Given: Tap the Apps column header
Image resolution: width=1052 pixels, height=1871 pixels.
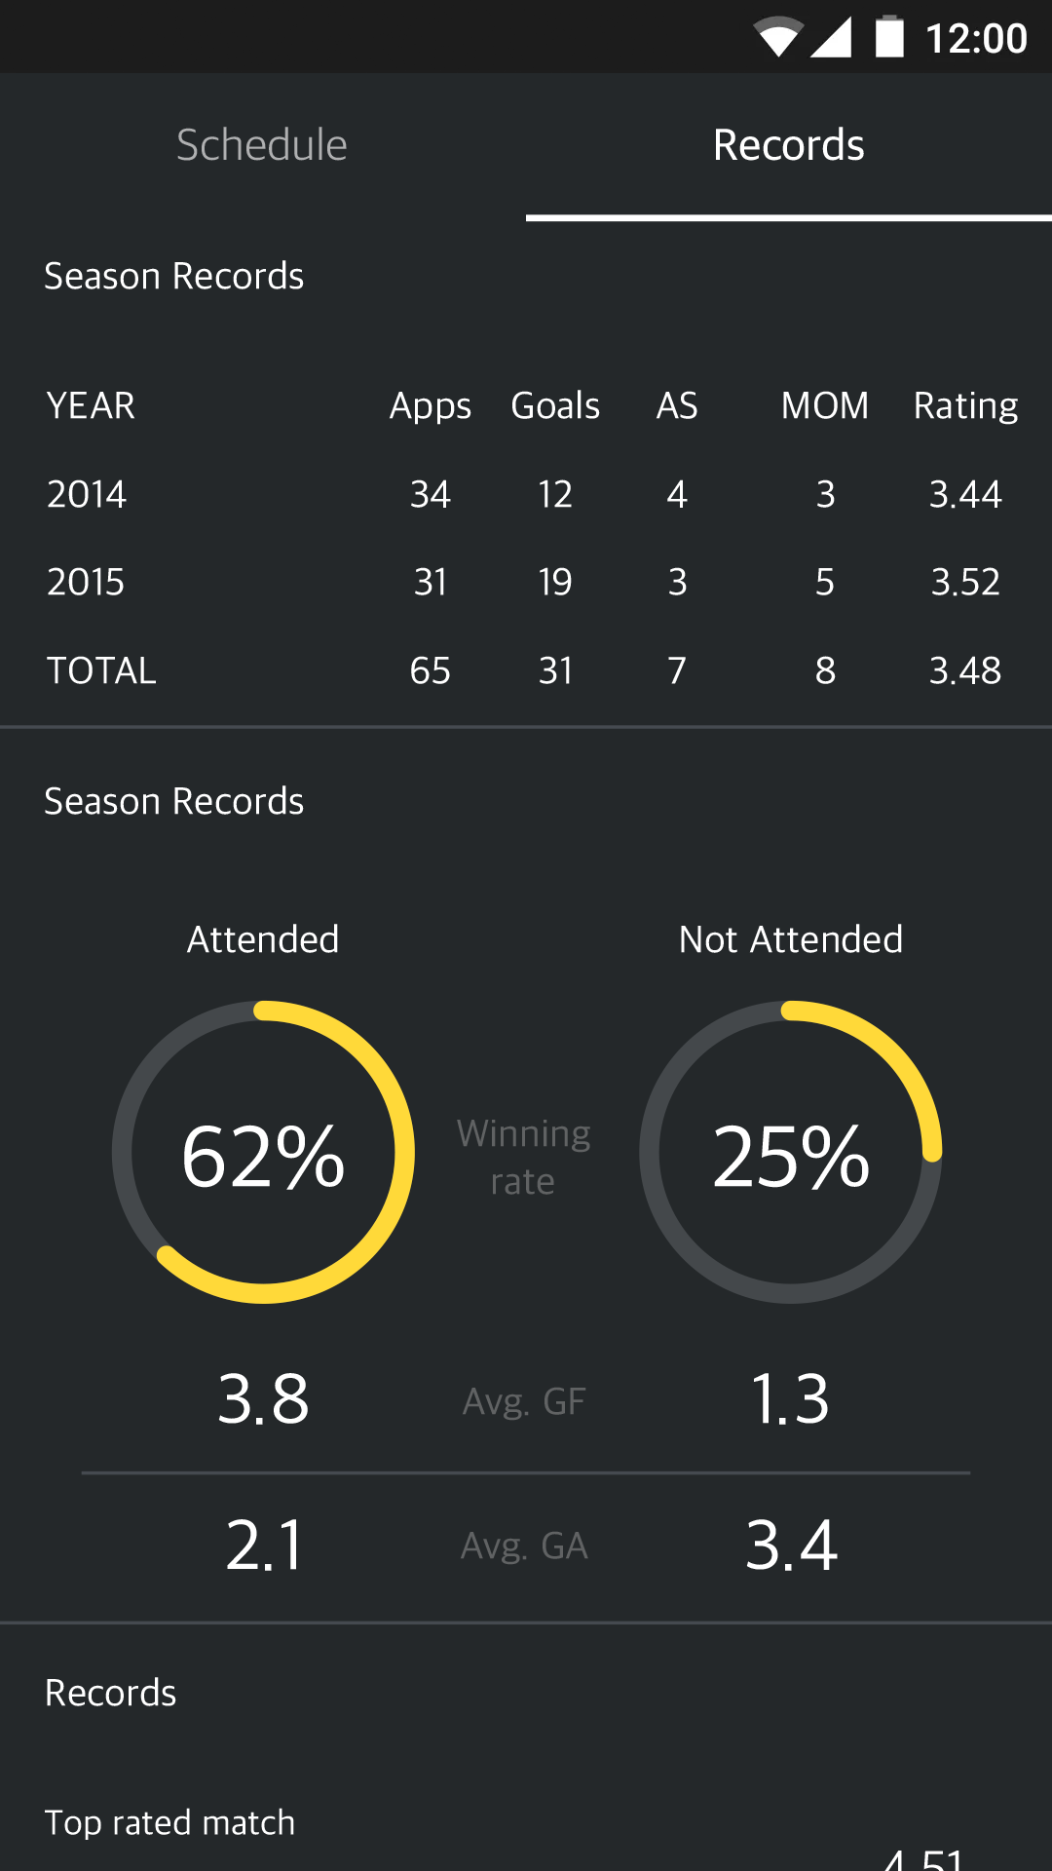Looking at the screenshot, I should 430,405.
